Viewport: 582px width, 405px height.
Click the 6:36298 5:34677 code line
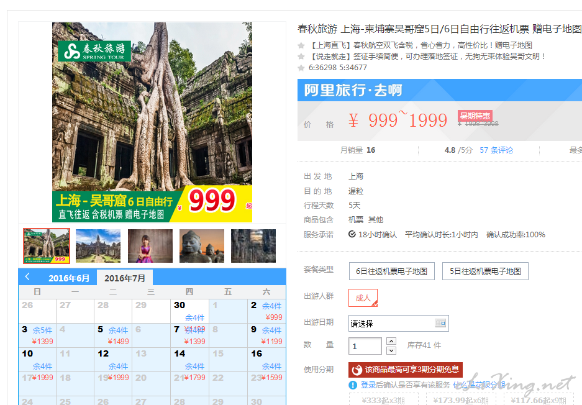(x=338, y=68)
